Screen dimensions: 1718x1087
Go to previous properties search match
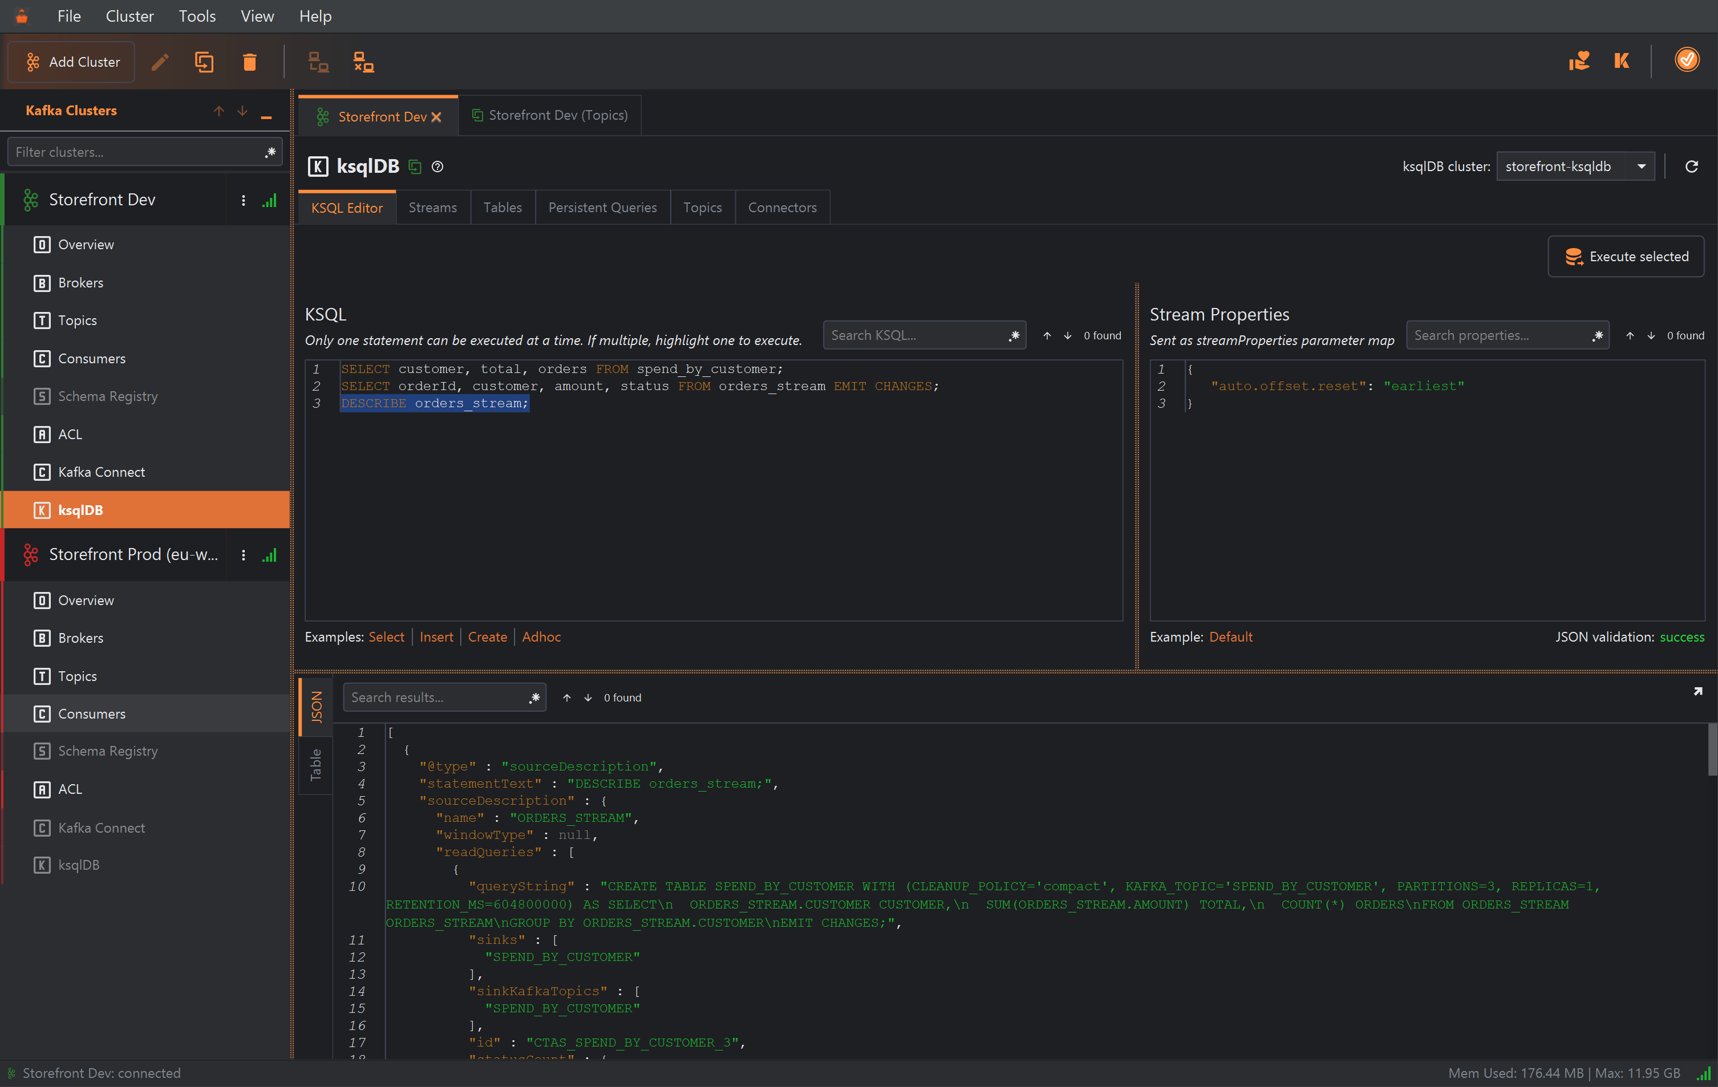pos(1630,335)
